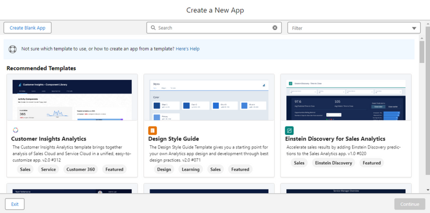Open the Here's Help link
The height and width of the screenshot is (213, 430).
(188, 49)
